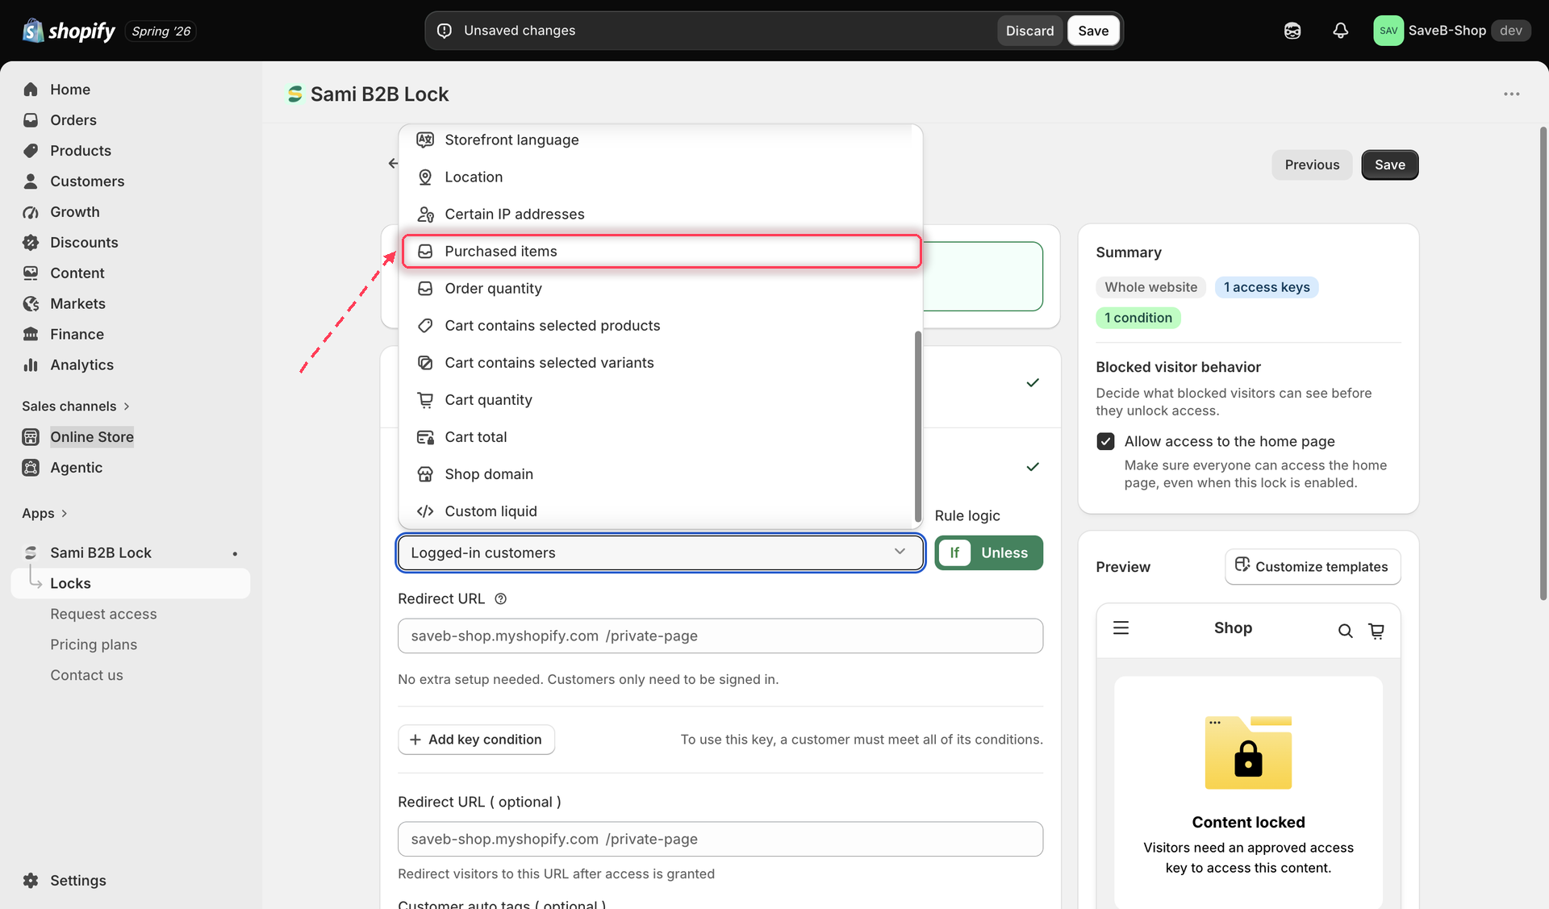Open the Logged-in customers condition dropdown
1549x909 pixels.
click(660, 553)
